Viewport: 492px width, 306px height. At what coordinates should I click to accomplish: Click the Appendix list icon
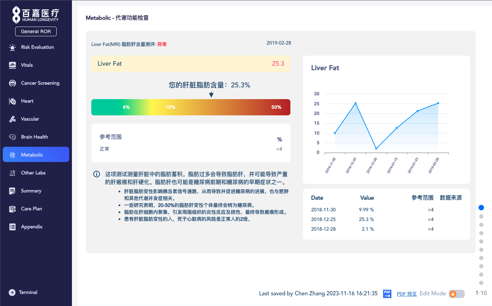(x=12, y=227)
